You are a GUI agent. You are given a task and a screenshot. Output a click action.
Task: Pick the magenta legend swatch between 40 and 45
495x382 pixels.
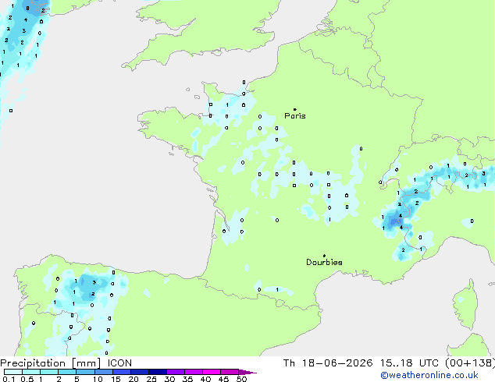point(212,372)
